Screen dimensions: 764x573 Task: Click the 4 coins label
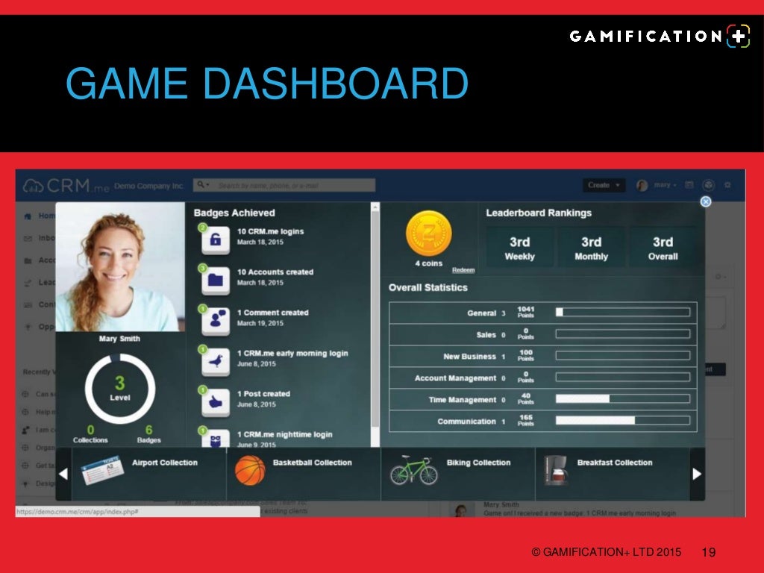click(x=429, y=263)
